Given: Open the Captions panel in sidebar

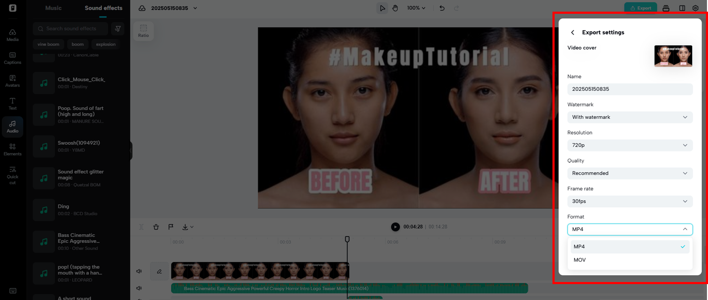Looking at the screenshot, I should 12,58.
